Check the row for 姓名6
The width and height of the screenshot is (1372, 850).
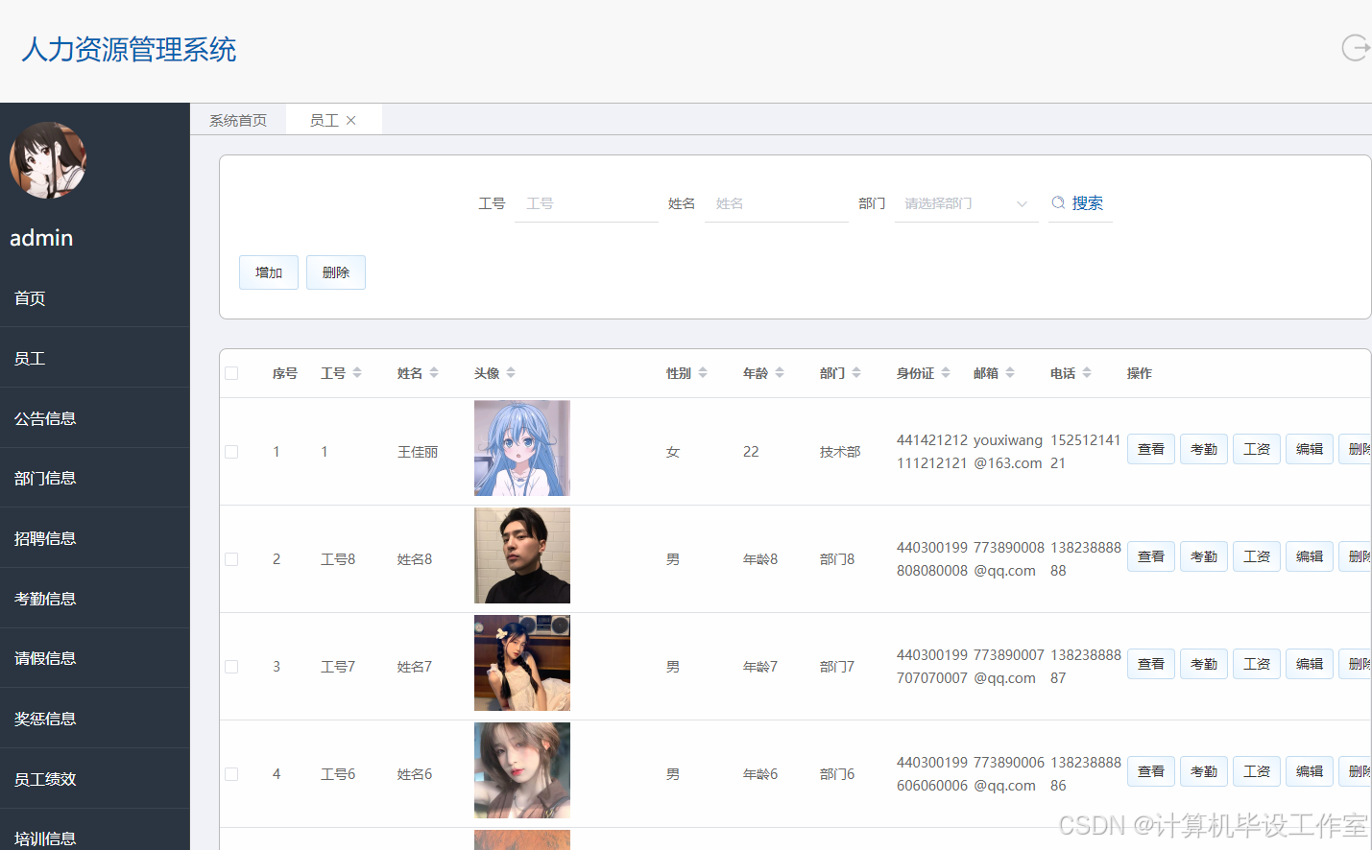tap(231, 774)
